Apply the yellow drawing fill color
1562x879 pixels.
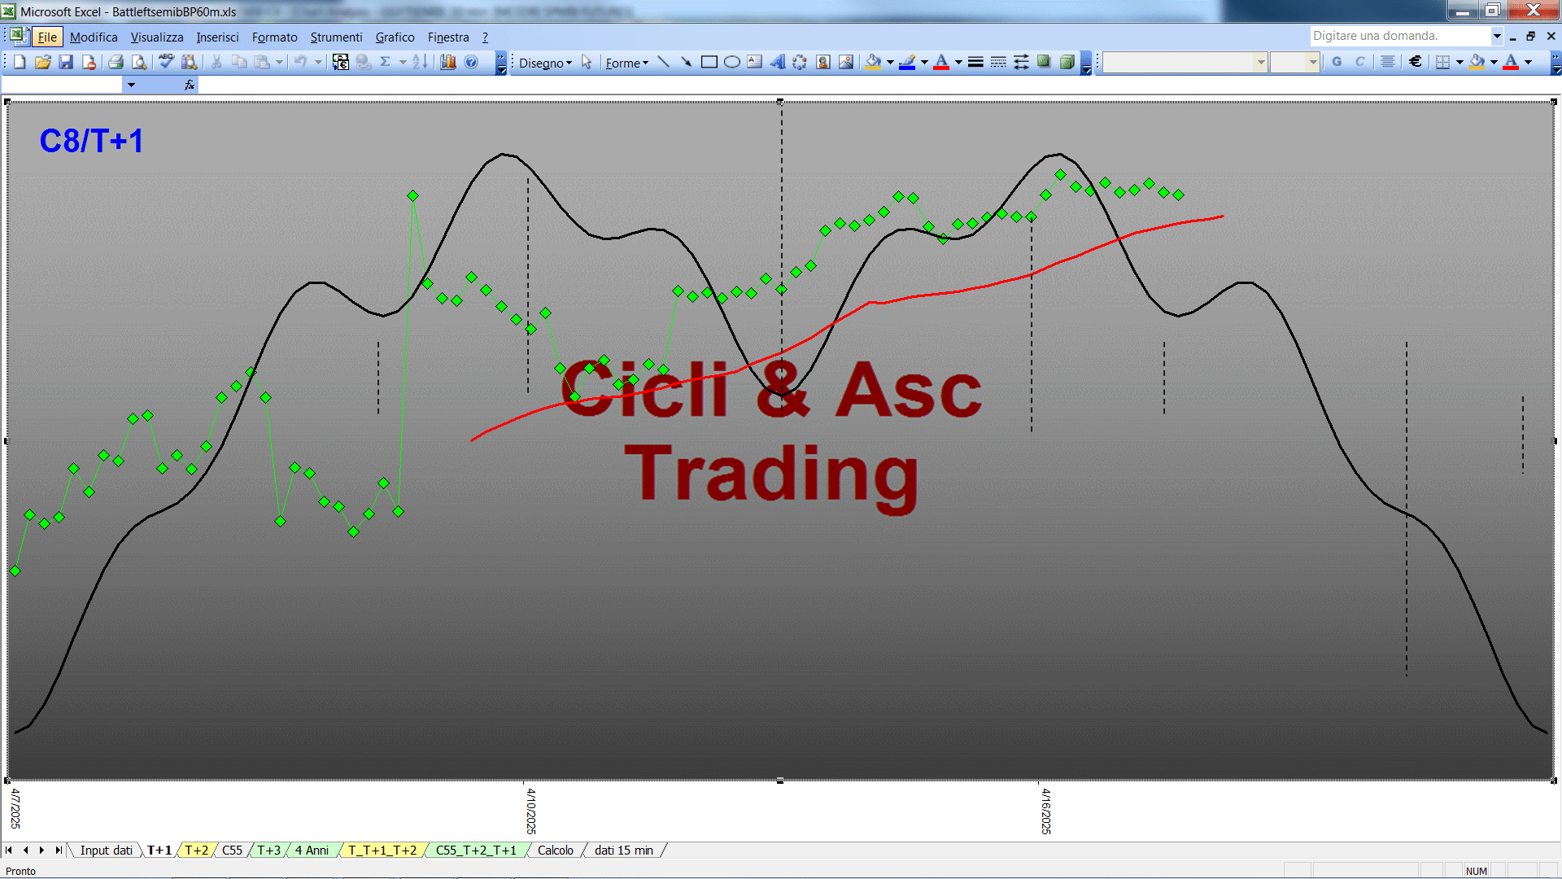(x=874, y=62)
